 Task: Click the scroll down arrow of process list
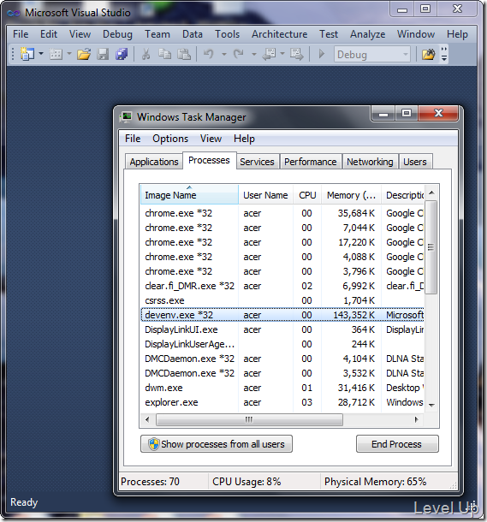(431, 405)
